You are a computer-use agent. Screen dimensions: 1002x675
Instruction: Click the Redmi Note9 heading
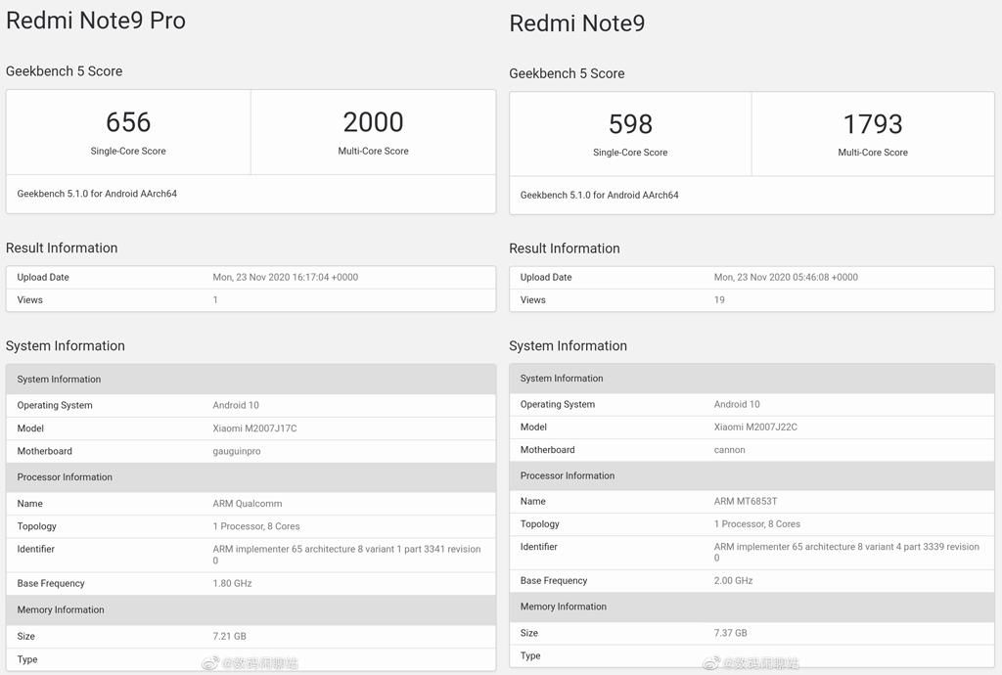point(577,23)
